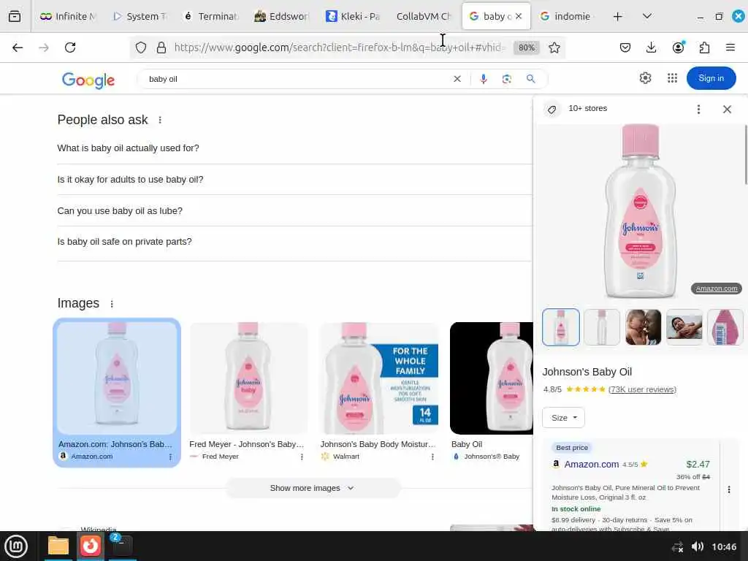
Task: Open Firefox hamburger application menu
Action: tap(730, 47)
